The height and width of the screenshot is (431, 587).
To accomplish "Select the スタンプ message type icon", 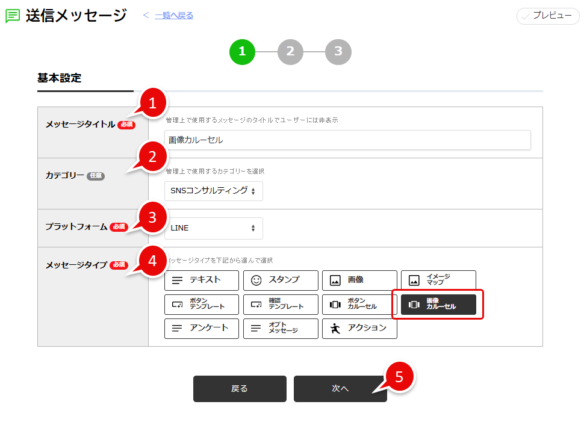I will 281,281.
